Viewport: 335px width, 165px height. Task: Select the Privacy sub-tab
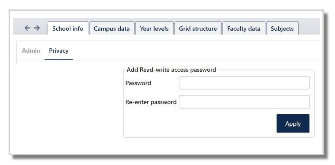click(x=59, y=51)
